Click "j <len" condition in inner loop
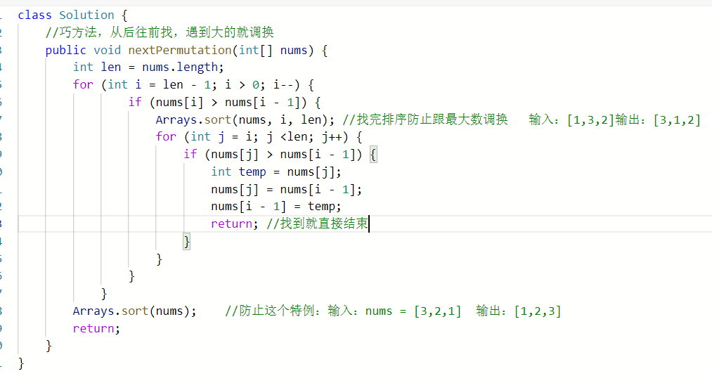The height and width of the screenshot is (376, 712). (x=287, y=136)
